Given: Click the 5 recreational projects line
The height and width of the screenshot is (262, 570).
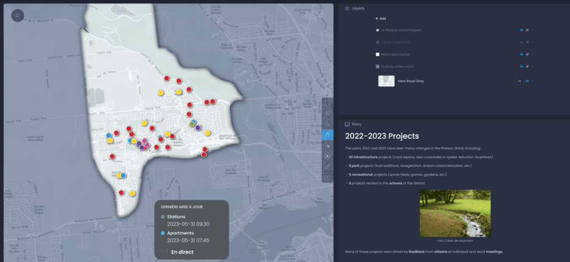Looking at the screenshot, I should click(x=396, y=175).
